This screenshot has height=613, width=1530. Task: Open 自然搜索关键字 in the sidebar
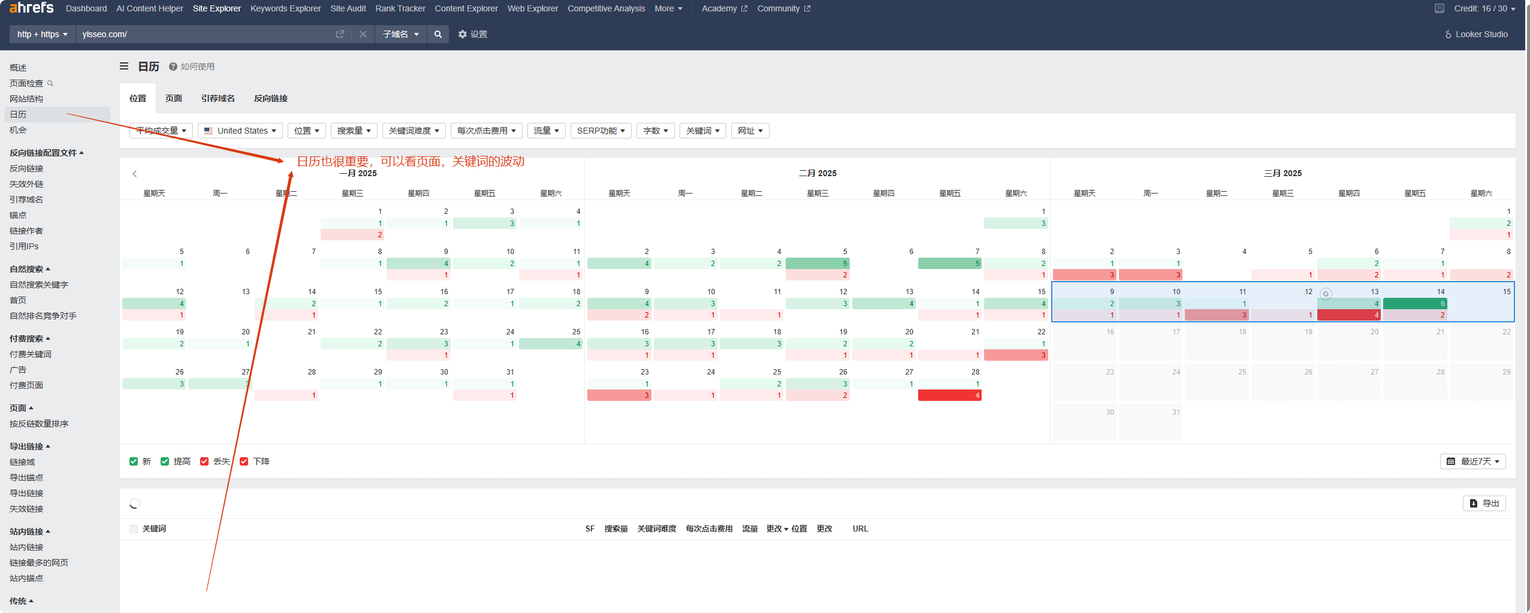coord(39,285)
